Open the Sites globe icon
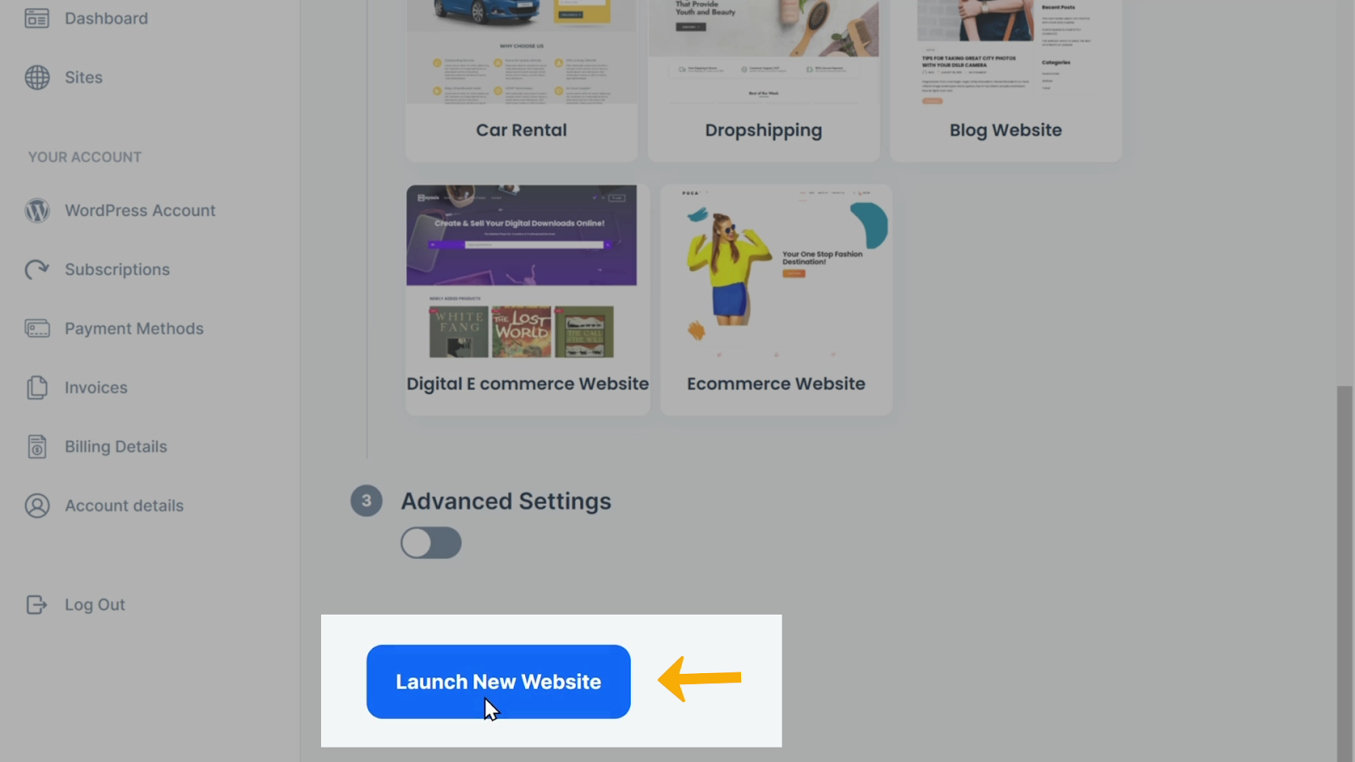The image size is (1355, 762). [36, 77]
